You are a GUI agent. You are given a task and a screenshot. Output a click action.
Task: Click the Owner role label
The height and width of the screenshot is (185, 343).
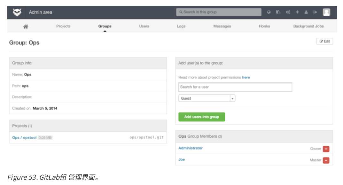pyautogui.click(x=316, y=149)
